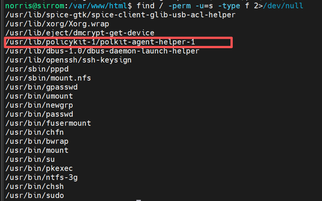The image size is (322, 201).
Task: Click the /usr/sbin/mount.nfs output line
Action: click(x=48, y=78)
